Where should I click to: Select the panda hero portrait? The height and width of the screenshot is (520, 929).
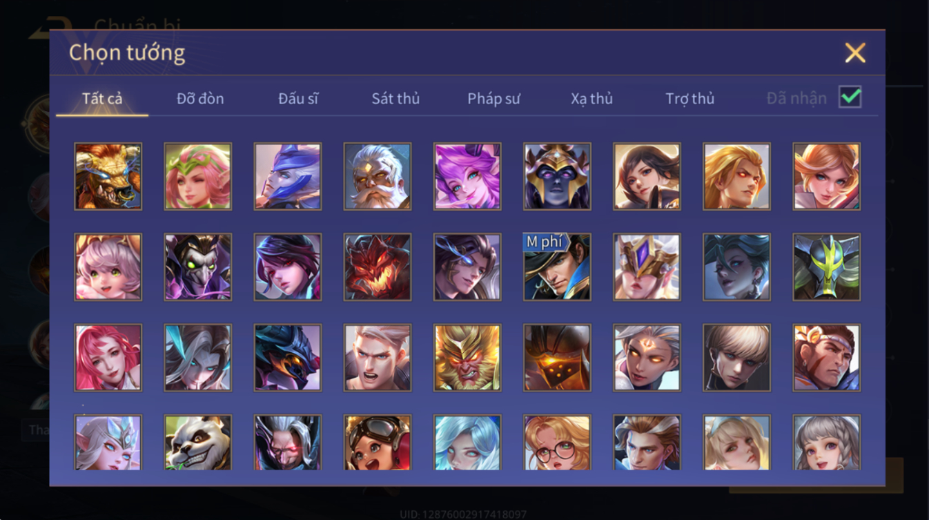(x=198, y=443)
